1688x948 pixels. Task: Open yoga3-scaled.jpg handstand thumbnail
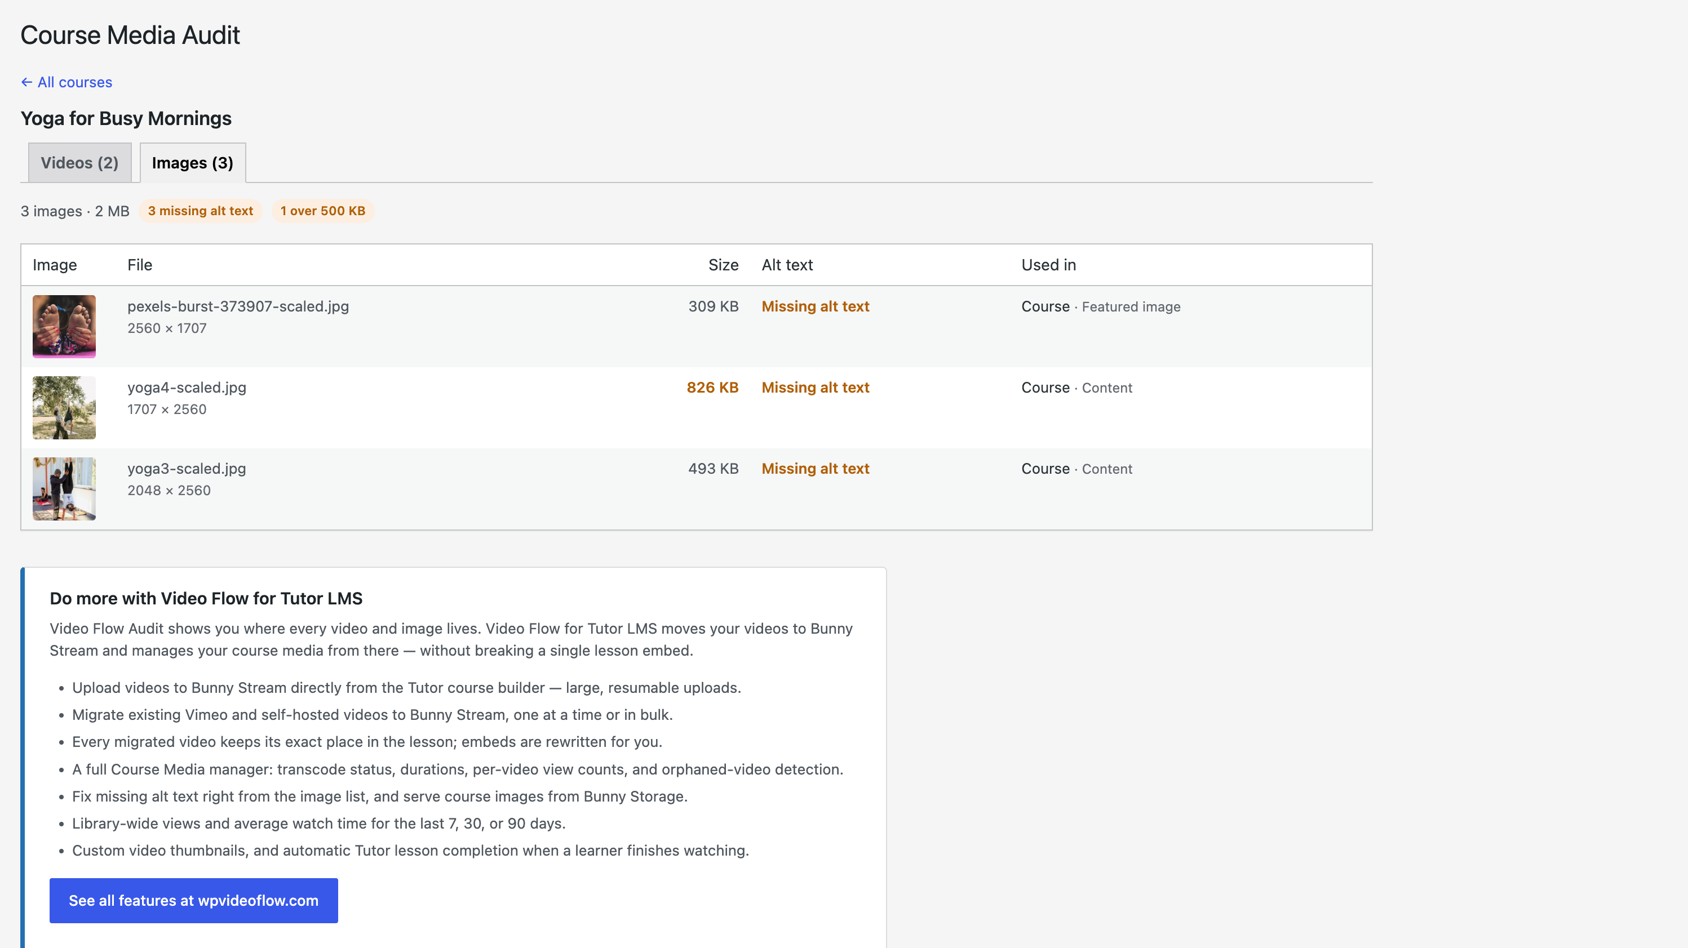point(64,488)
